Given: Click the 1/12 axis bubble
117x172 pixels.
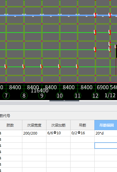Looking at the screenshot, I should [110, 95].
